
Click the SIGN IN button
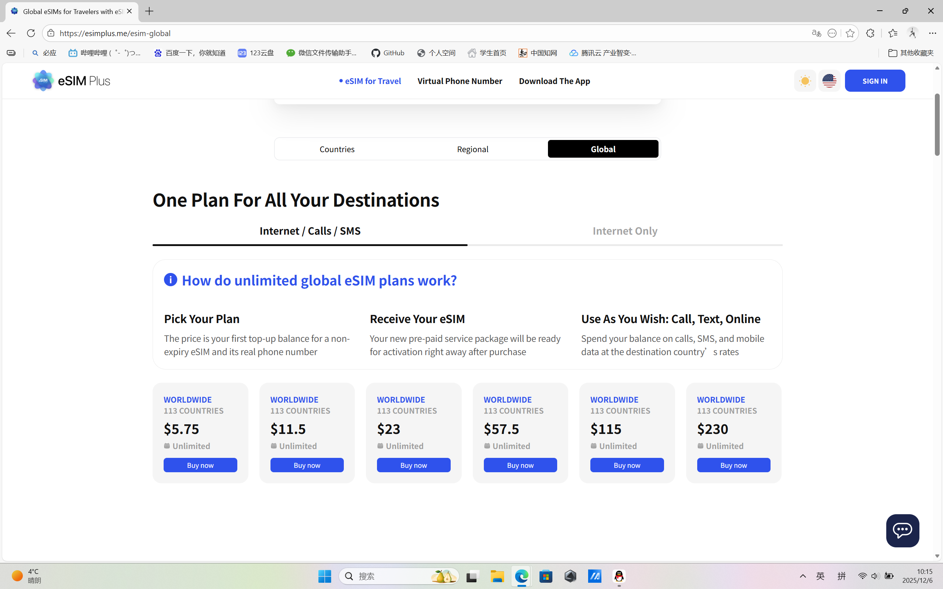pyautogui.click(x=875, y=81)
